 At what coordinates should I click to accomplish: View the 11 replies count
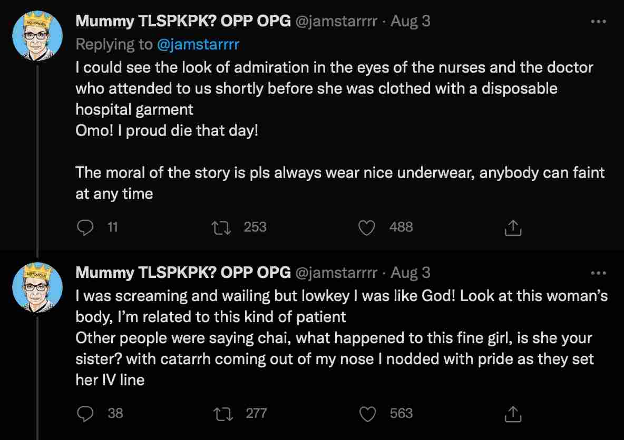pos(113,227)
